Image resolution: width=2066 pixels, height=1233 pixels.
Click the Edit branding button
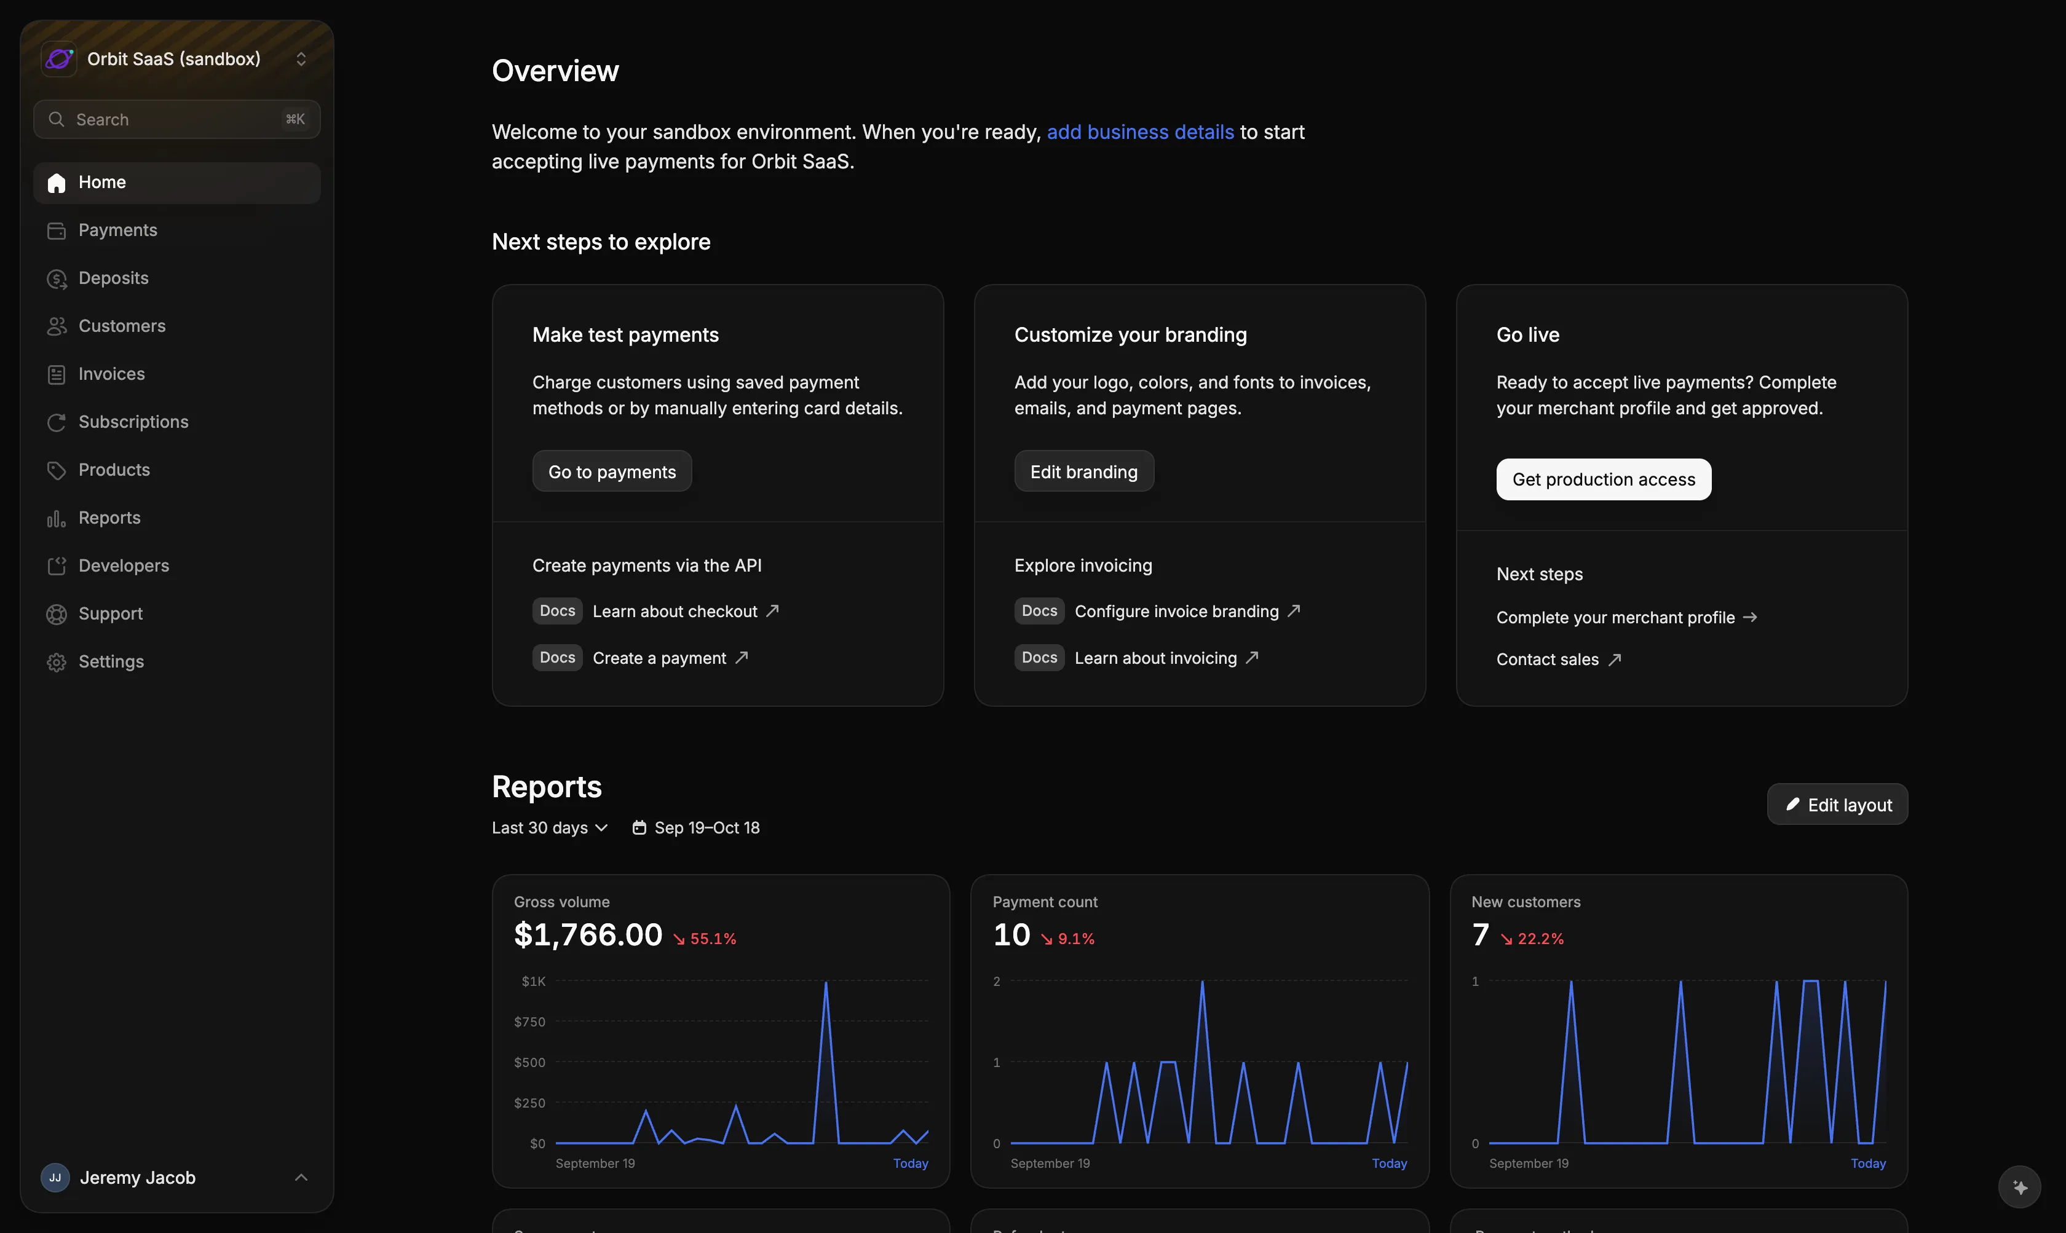(x=1083, y=471)
